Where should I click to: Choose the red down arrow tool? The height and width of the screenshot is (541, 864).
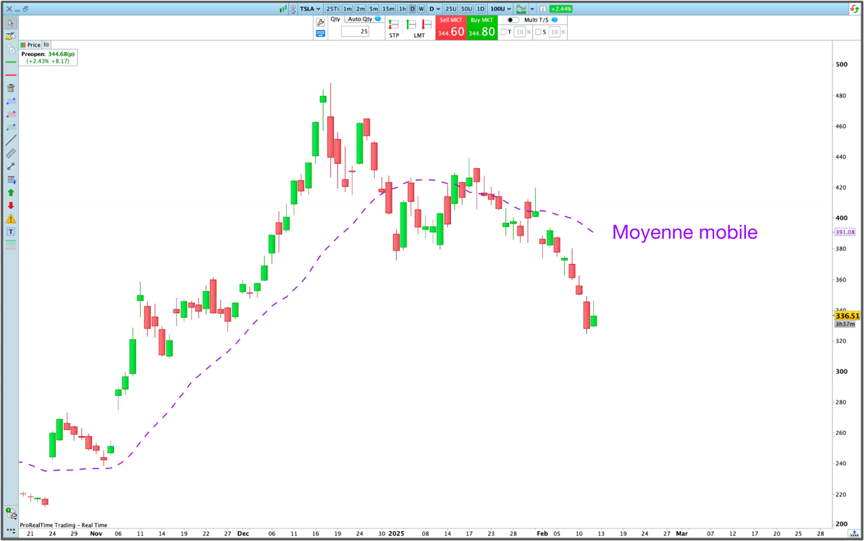(x=11, y=206)
